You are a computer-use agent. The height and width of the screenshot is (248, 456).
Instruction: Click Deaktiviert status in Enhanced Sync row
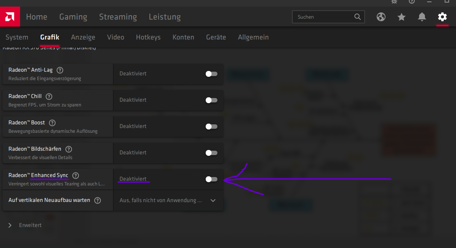[x=133, y=179]
